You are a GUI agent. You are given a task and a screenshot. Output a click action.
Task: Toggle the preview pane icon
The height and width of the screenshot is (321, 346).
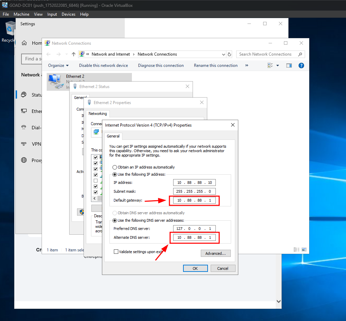289,65
